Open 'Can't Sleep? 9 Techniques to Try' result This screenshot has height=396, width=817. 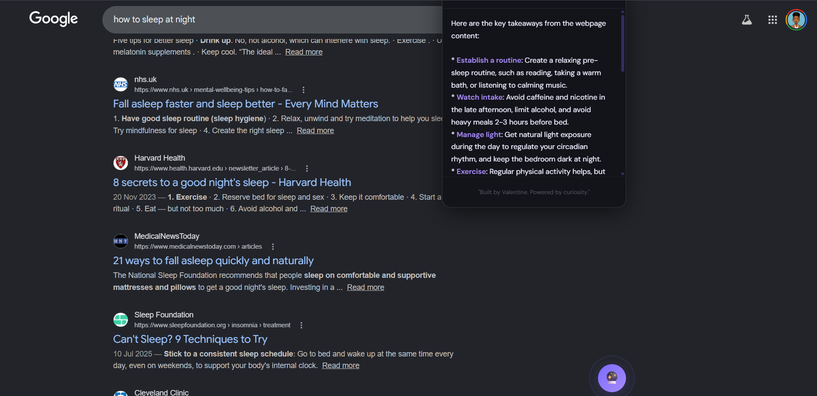tap(190, 339)
